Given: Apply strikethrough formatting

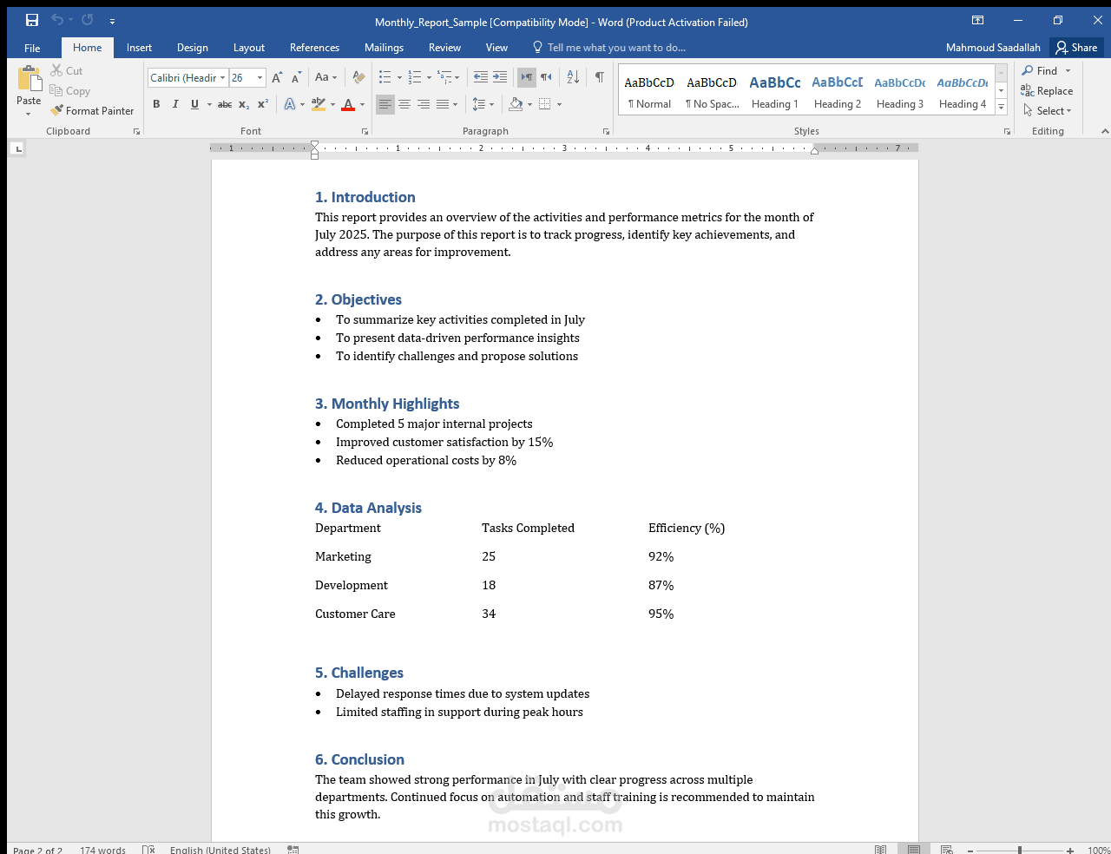Looking at the screenshot, I should click(x=225, y=104).
